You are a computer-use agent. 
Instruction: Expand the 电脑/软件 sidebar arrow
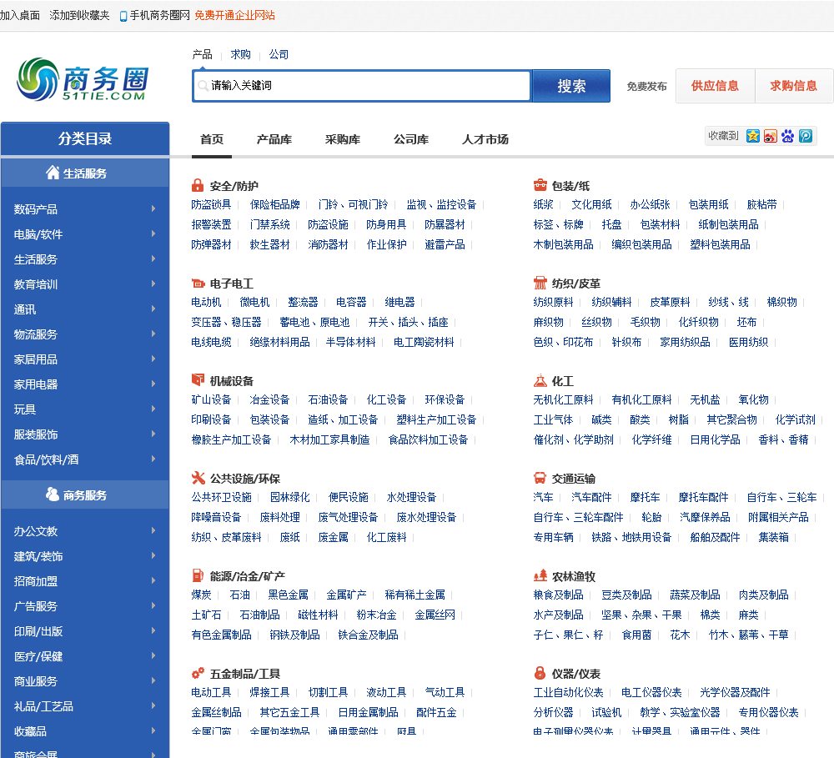click(x=153, y=233)
